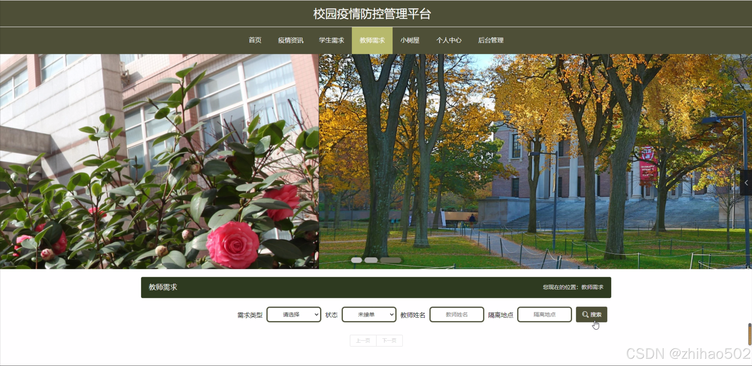Click the carousel left-arrow chevron
752x366 pixels.
[x=746, y=183]
